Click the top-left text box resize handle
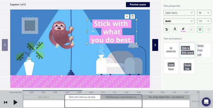This screenshot has height=108, width=213. (87, 20)
